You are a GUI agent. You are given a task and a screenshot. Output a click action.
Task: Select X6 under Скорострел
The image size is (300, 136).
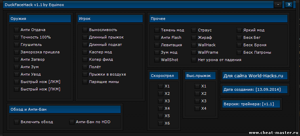(x=160, y=123)
